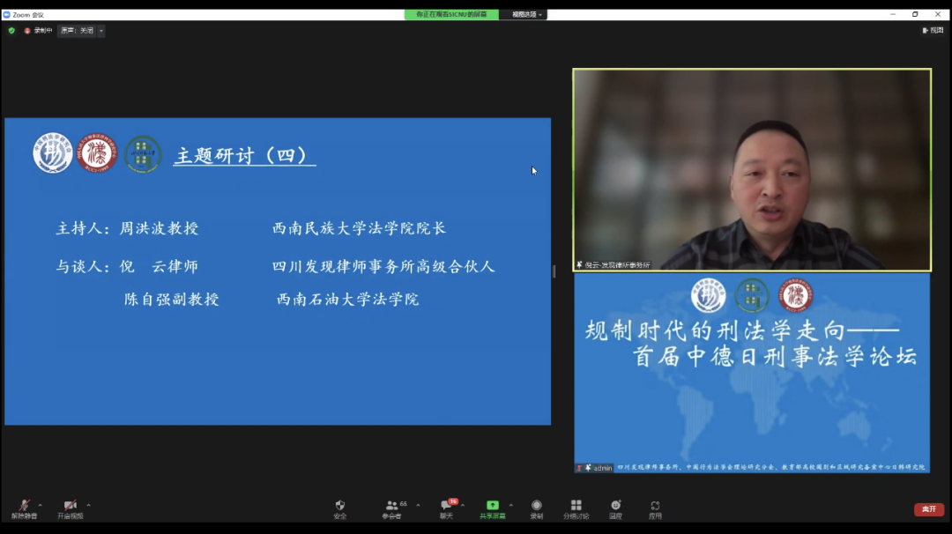The height and width of the screenshot is (534, 952).
Task: Select the speaker's video thumbnail
Action: tap(752, 169)
